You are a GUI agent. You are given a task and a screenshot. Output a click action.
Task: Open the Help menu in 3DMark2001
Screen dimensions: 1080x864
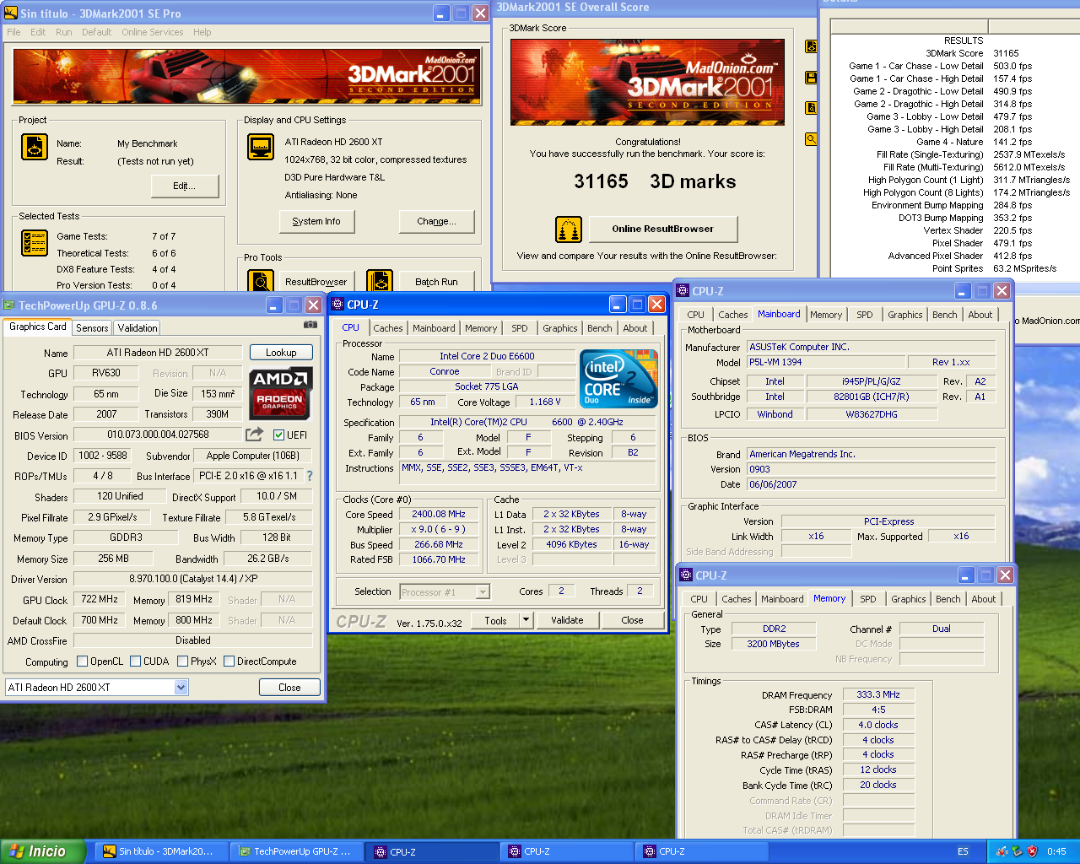[202, 32]
